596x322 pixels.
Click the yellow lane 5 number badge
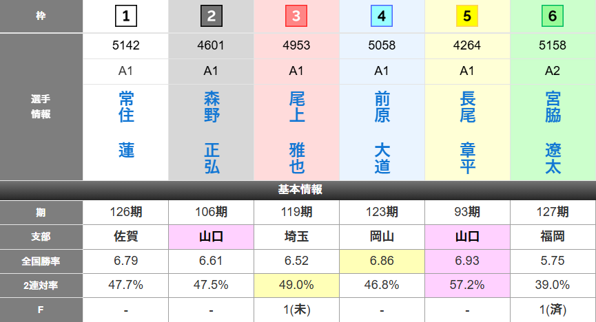(467, 16)
